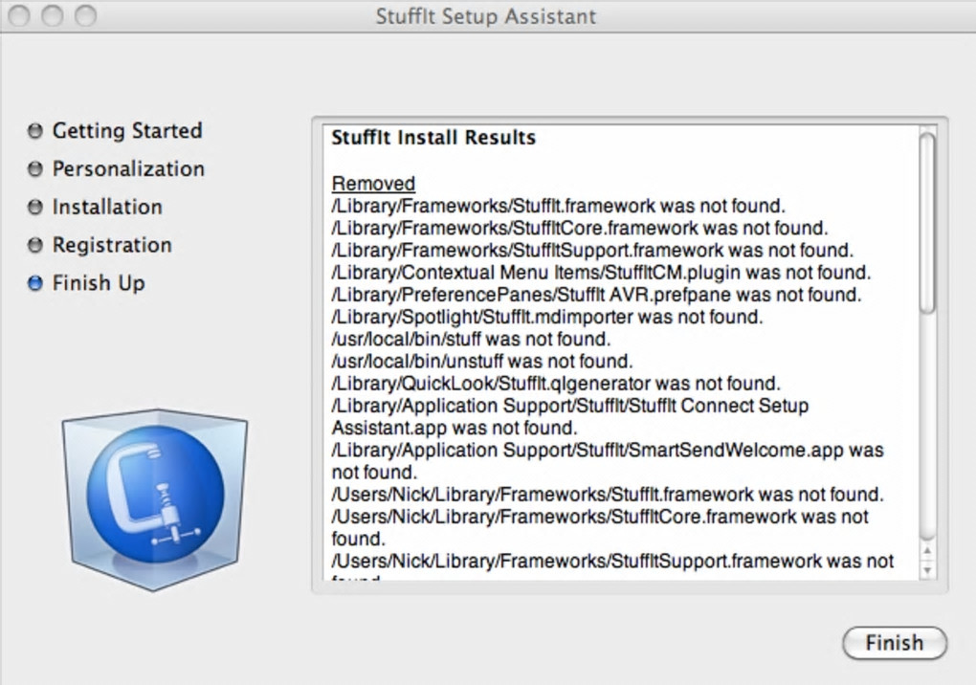Click the Registration step bullet
Screen dimensions: 976x685
click(35, 246)
